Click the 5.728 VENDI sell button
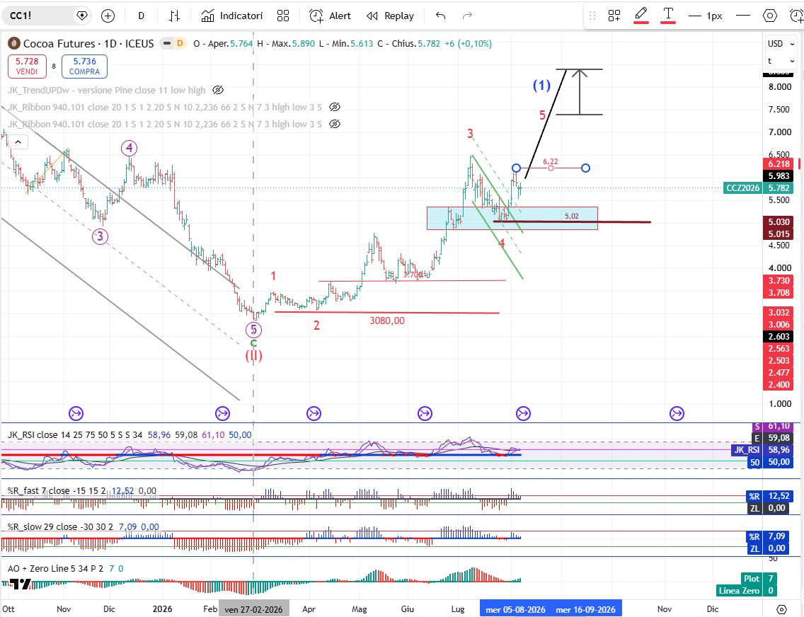804x617 pixels. 27,66
